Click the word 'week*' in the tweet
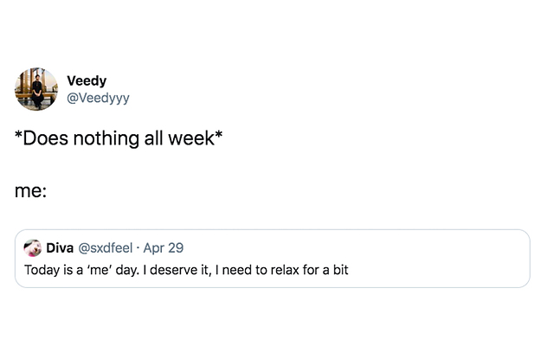This screenshot has width=541, height=359. (196, 138)
